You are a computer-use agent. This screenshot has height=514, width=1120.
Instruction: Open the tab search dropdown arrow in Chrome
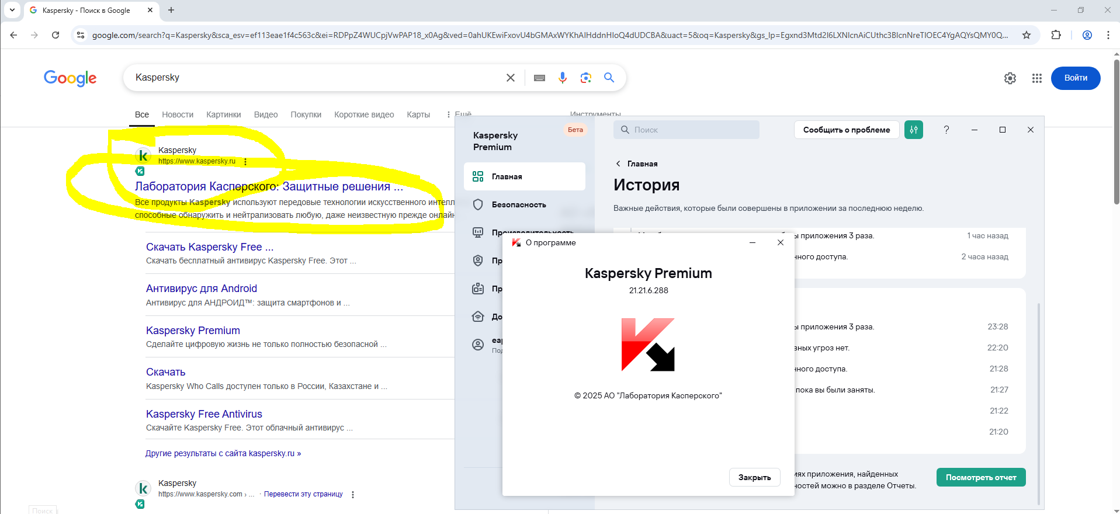(x=12, y=10)
